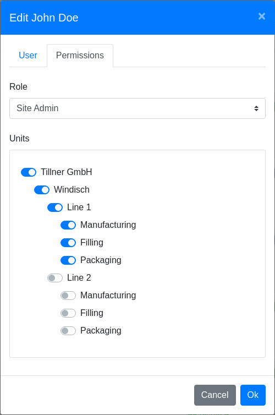
Task: Switch off Packaging under Line 1
Action: tap(68, 260)
